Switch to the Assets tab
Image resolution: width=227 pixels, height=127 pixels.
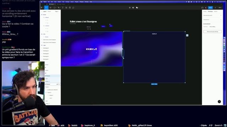(49, 12)
